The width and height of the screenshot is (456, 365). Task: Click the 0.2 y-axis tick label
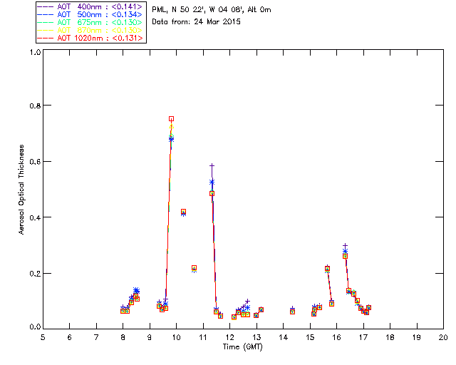coord(35,274)
